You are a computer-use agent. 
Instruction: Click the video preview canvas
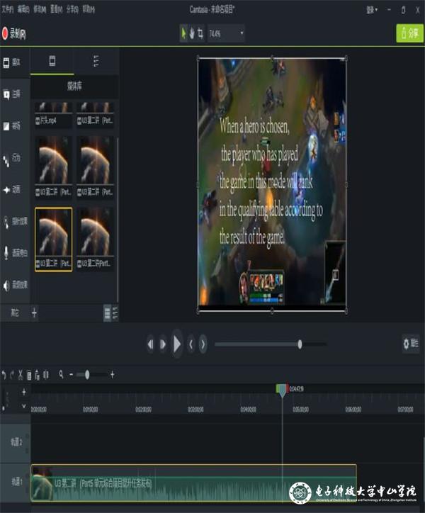(x=272, y=184)
